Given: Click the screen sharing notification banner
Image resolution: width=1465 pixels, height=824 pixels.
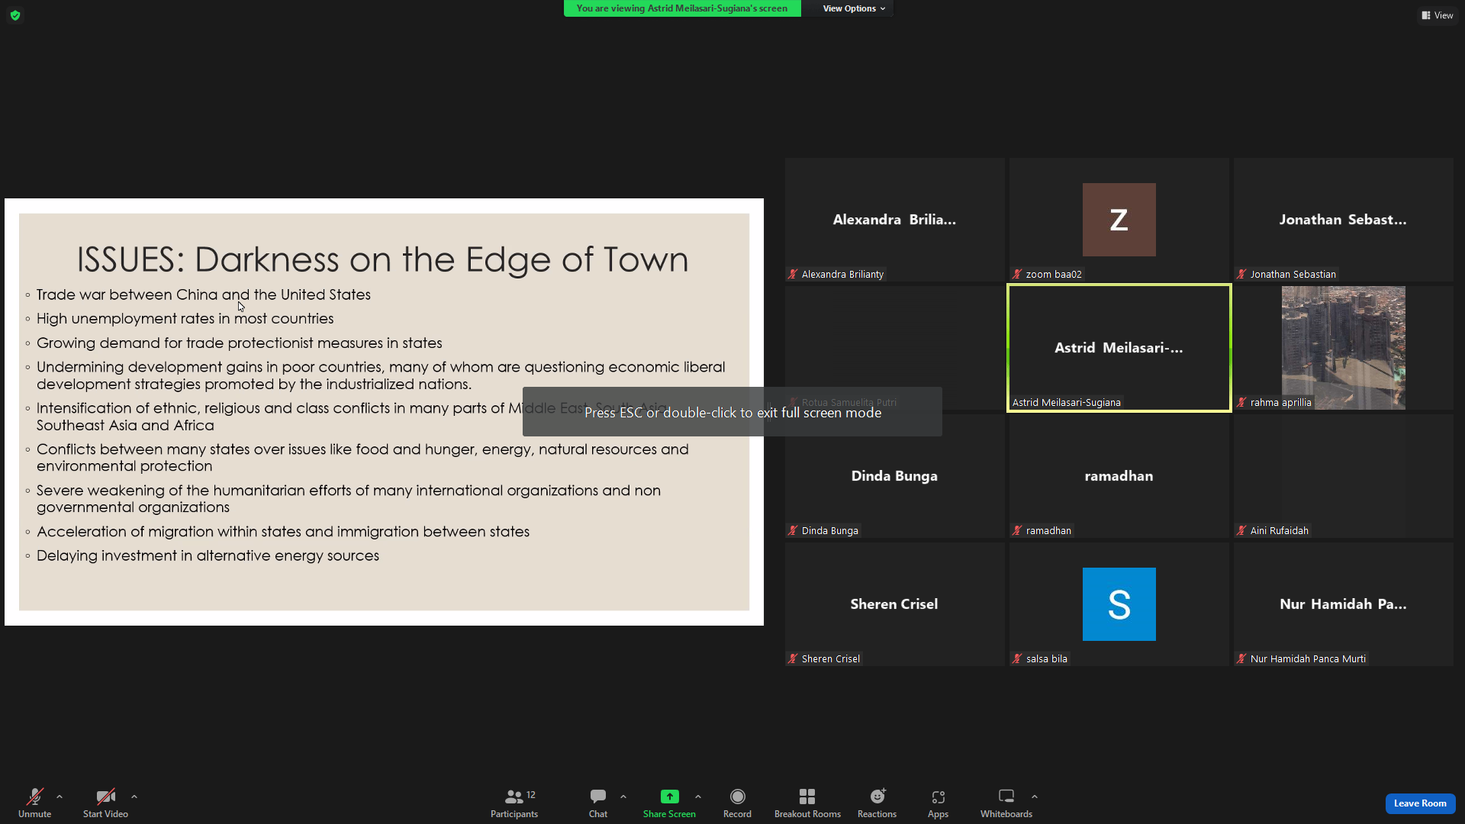Looking at the screenshot, I should click(x=682, y=8).
